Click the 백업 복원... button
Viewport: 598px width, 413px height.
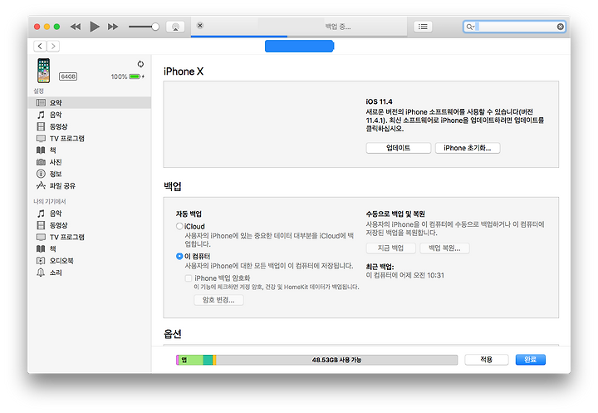[x=444, y=248]
